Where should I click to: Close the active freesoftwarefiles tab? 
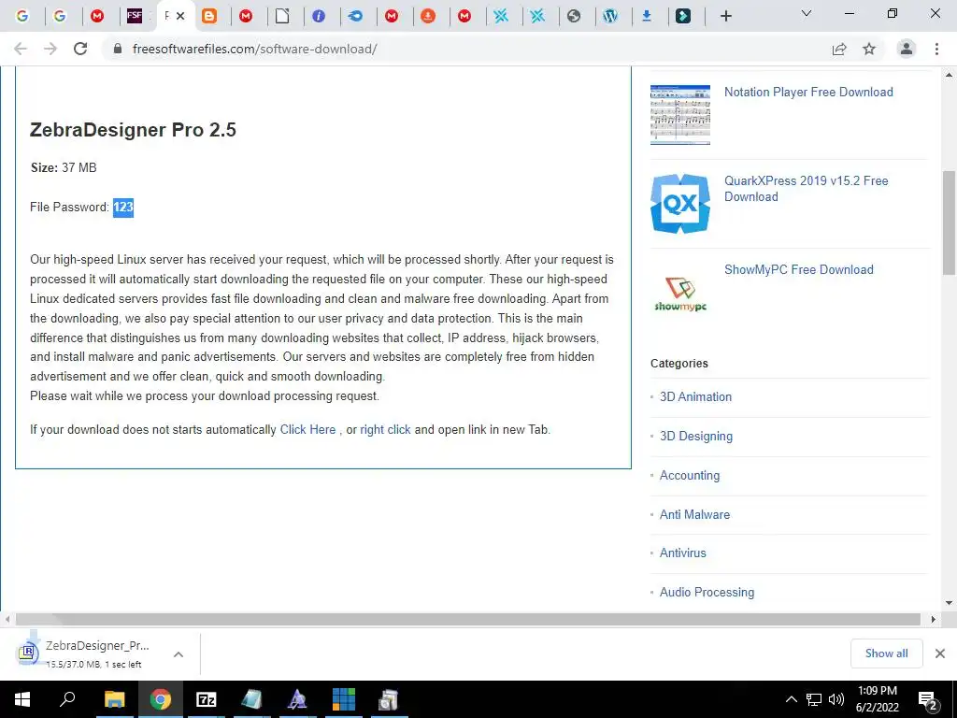[180, 16]
